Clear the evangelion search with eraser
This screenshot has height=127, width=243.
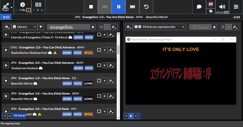(x=93, y=27)
